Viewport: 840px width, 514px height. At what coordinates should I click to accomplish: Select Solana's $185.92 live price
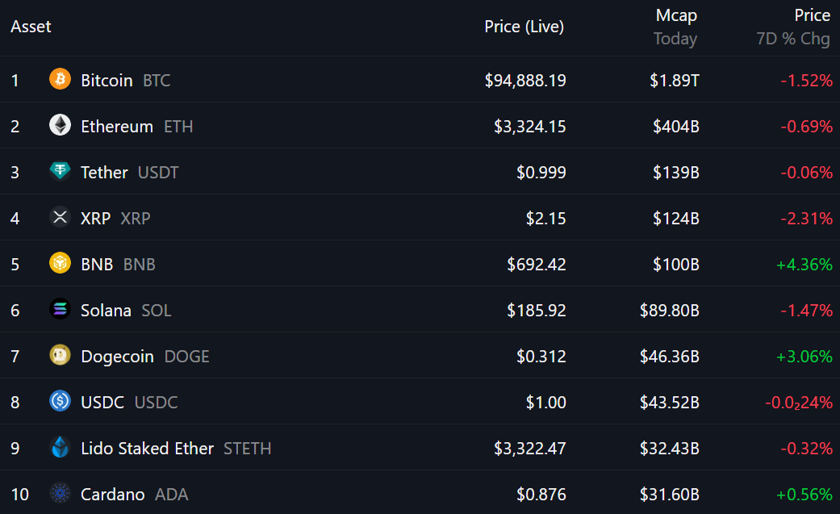click(x=537, y=311)
